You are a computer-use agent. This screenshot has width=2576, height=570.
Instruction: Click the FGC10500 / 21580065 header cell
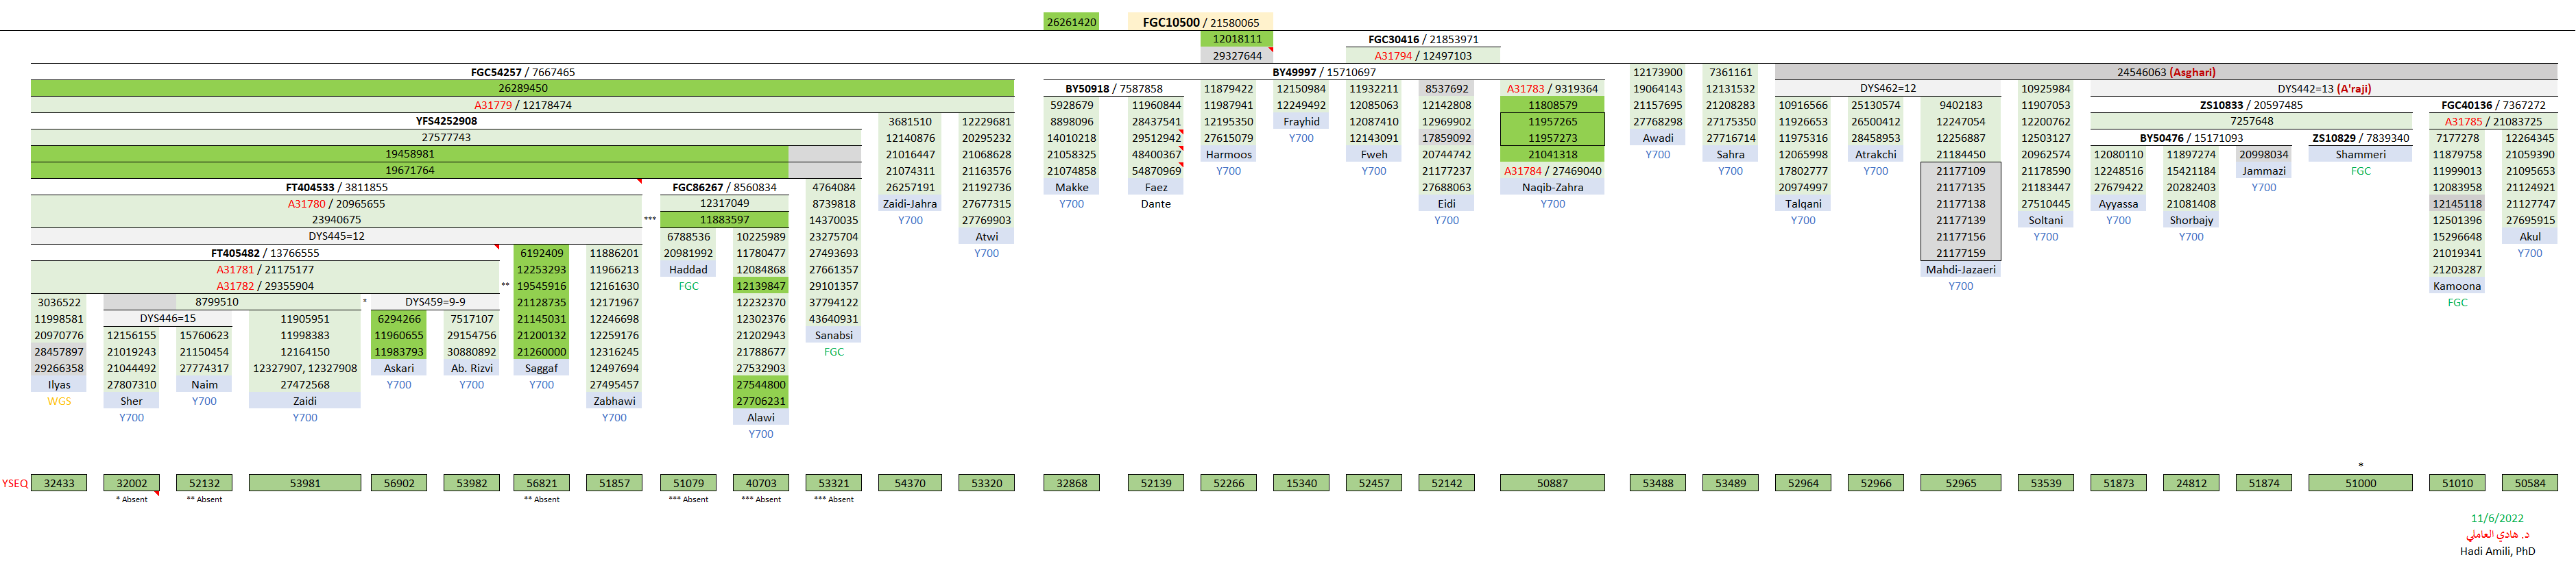click(1200, 22)
